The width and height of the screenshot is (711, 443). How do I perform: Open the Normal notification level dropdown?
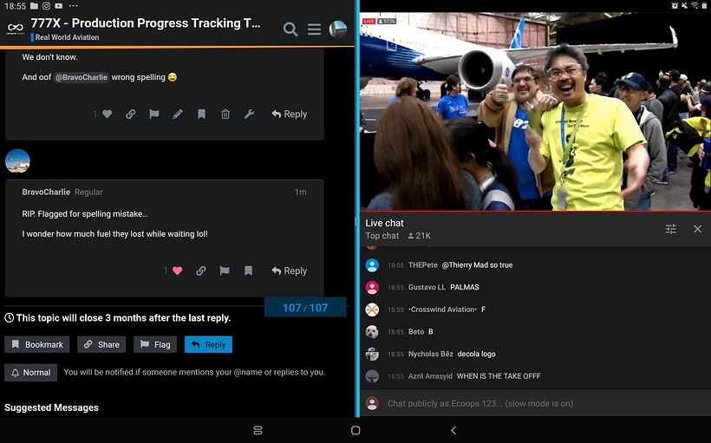point(31,373)
